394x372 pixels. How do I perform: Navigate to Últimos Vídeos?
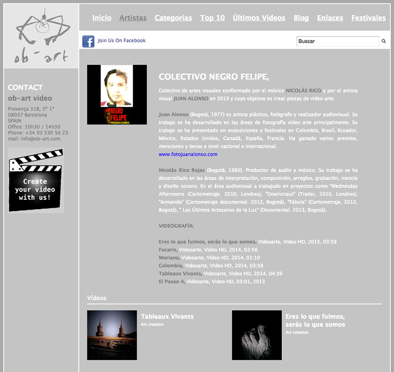click(259, 18)
